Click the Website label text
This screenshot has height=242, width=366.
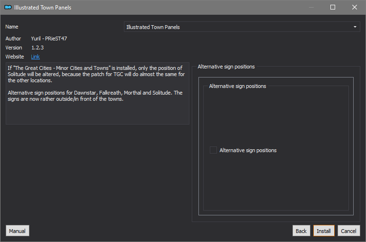[x=15, y=57]
